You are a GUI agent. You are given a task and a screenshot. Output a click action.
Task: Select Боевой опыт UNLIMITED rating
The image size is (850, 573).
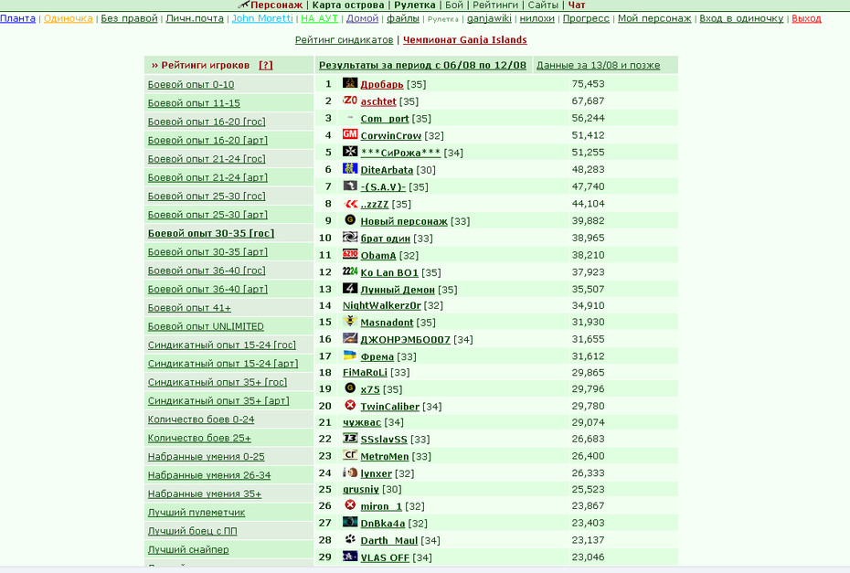206,326
